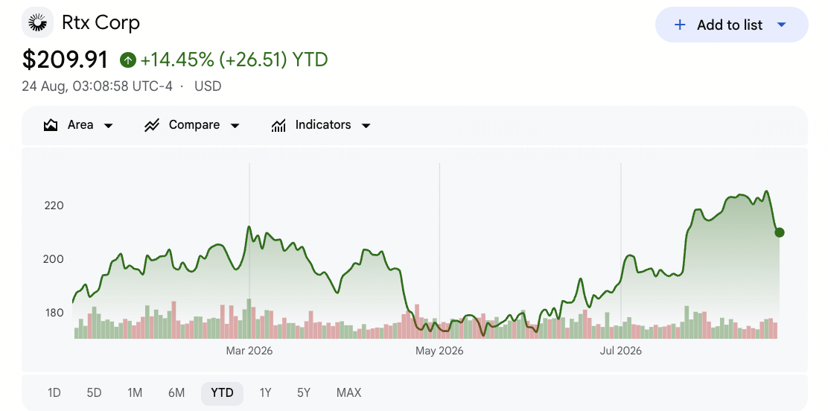
Task: Click the current price dot on chart
Action: coord(779,232)
